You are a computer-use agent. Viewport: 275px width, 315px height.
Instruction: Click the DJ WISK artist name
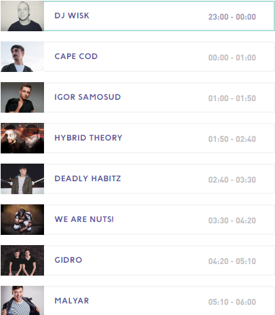click(x=72, y=16)
